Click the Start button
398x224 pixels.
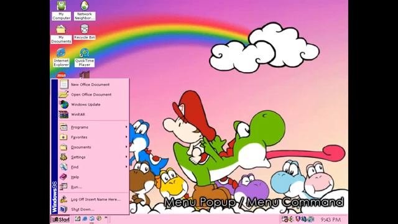[x=60, y=220]
